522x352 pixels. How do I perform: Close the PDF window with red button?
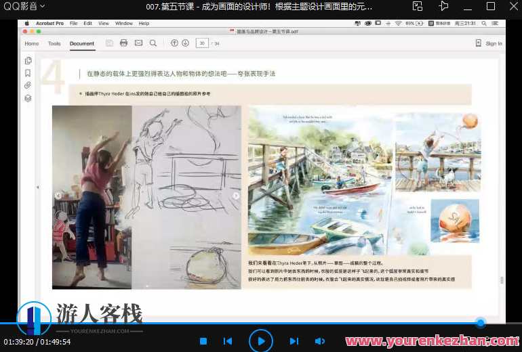click(25, 32)
